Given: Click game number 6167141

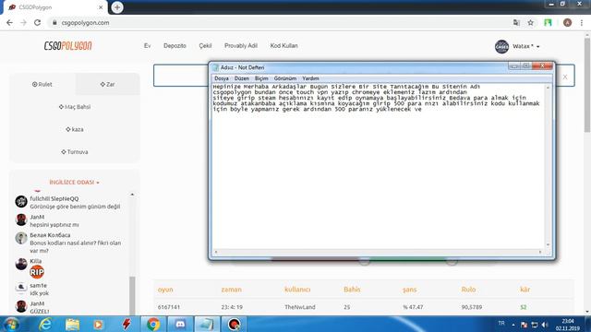Looking at the screenshot, I should 169,307.
